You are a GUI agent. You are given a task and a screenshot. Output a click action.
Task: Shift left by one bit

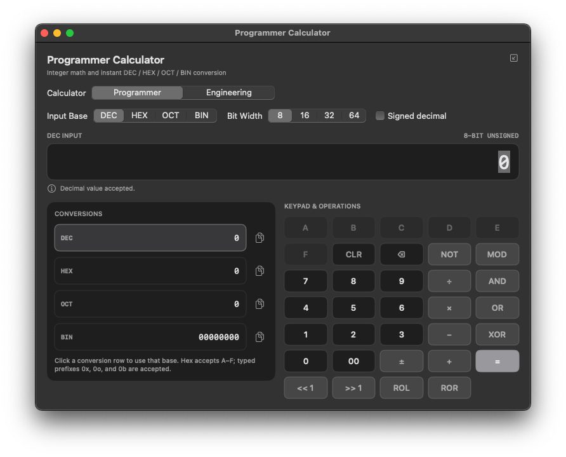point(306,388)
